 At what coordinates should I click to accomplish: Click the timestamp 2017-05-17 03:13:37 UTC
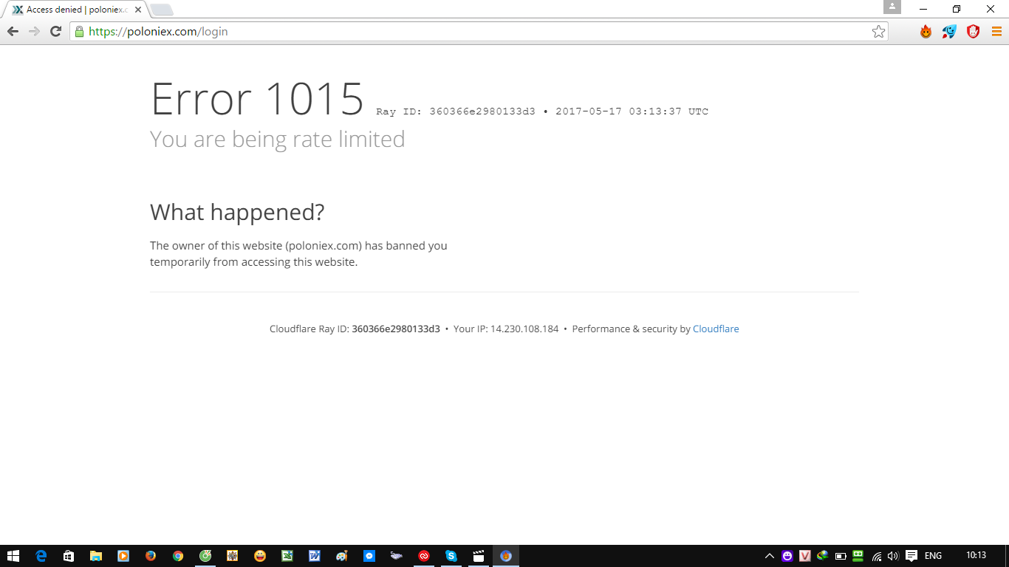point(632,112)
